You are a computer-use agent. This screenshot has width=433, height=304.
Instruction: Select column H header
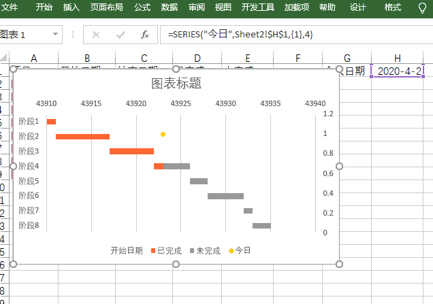(397, 58)
